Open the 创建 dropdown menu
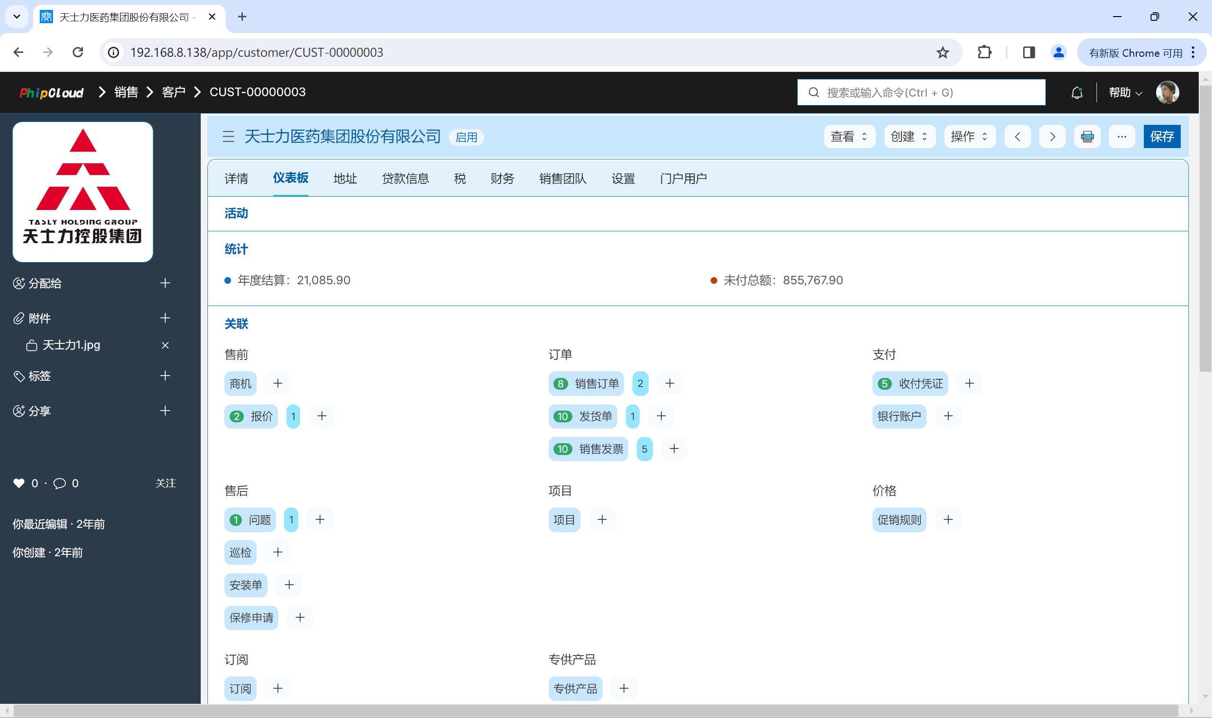This screenshot has width=1212, height=718. coord(909,136)
